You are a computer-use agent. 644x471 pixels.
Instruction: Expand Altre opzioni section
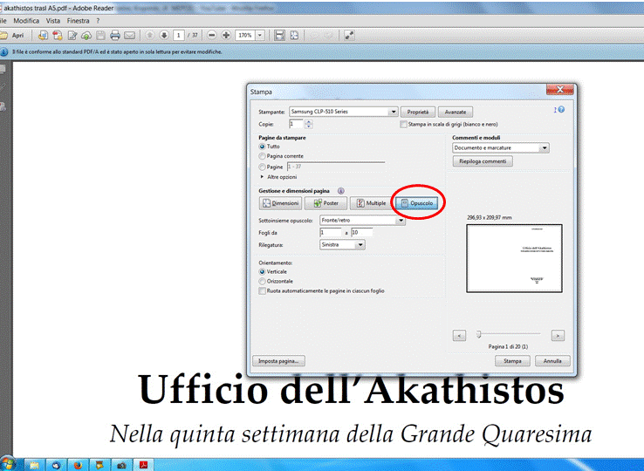click(x=262, y=177)
